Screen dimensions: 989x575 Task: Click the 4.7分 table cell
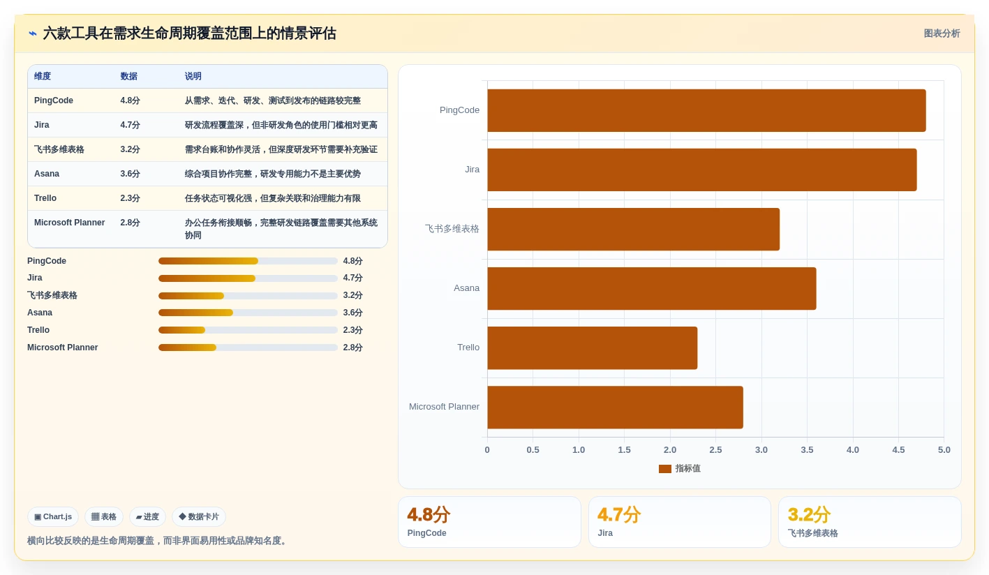coord(131,125)
